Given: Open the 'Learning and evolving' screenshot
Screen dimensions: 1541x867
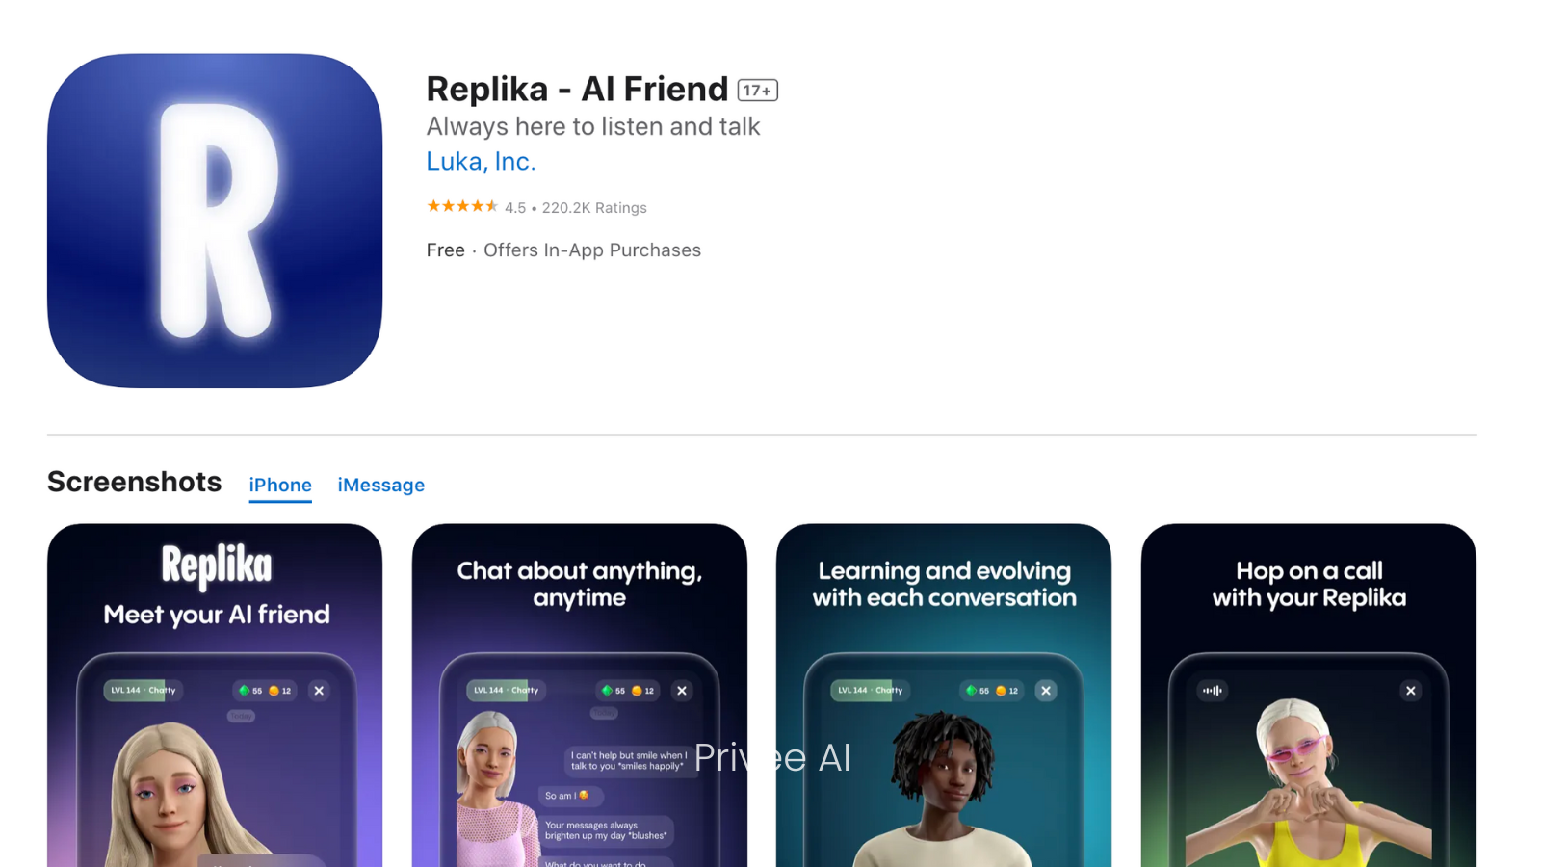Looking at the screenshot, I should pyautogui.click(x=944, y=696).
